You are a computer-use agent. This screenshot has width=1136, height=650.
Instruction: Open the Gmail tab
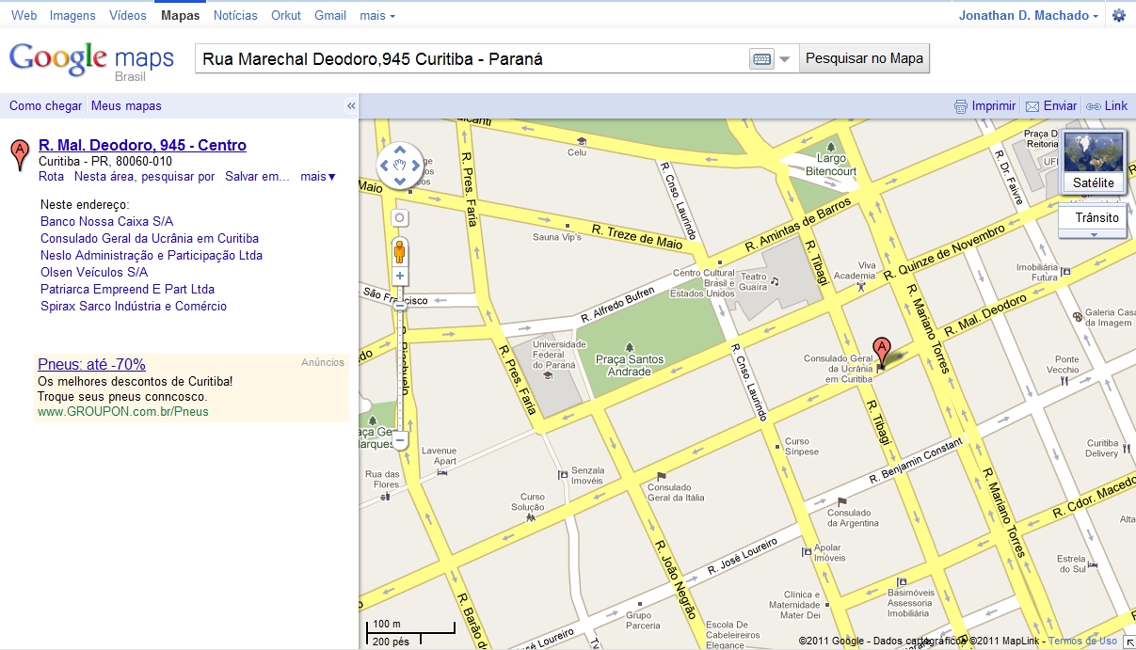[x=330, y=16]
